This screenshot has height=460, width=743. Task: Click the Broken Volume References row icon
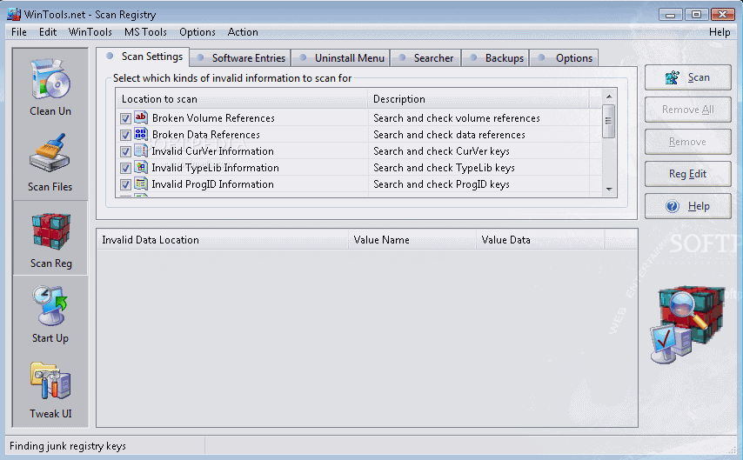point(141,117)
